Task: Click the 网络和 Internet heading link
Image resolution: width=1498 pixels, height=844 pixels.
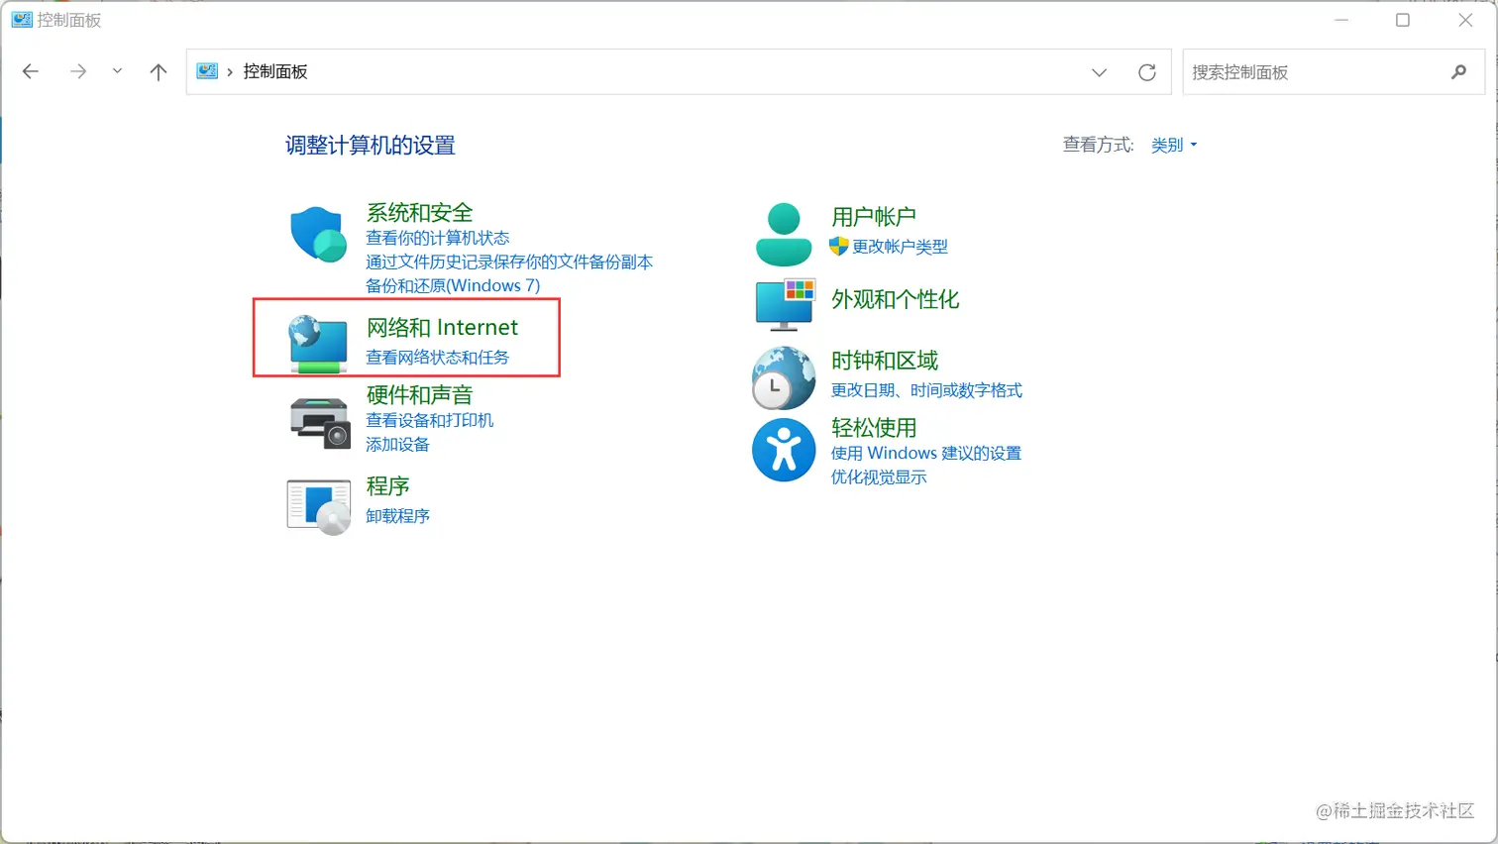Action: coord(442,328)
